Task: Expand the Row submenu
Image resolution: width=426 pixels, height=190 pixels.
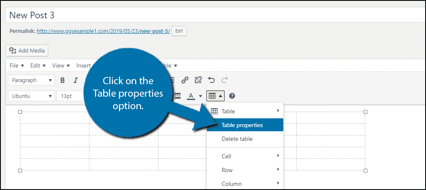Action: (x=245, y=170)
